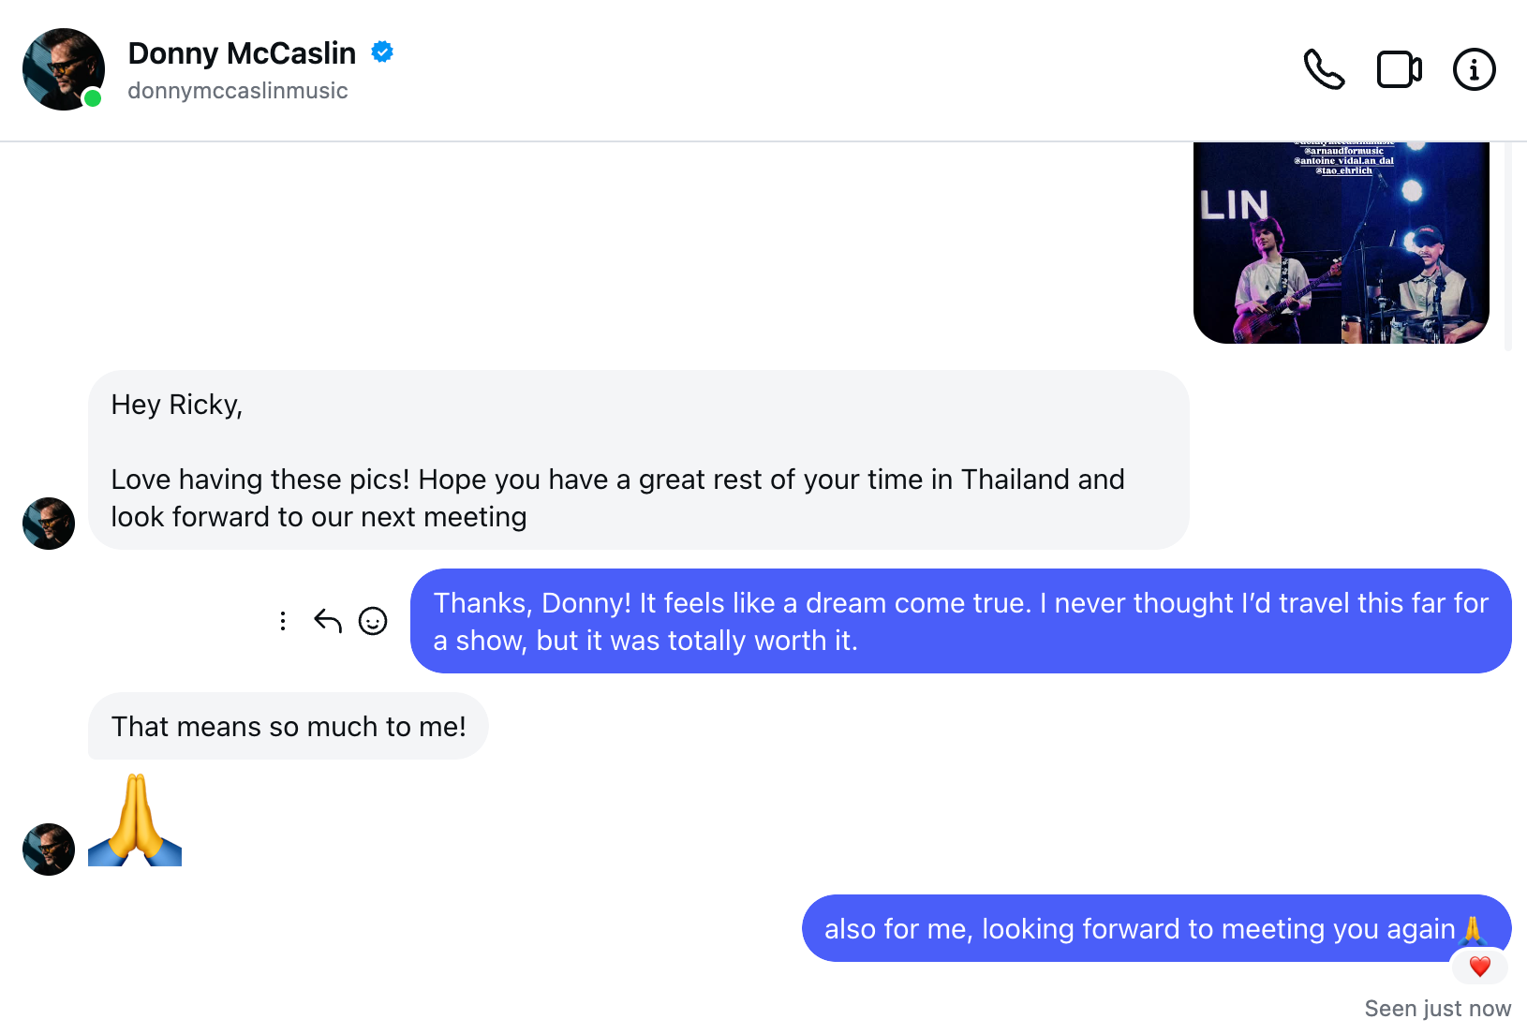Start an audio call with Donny McCaslin

pyautogui.click(x=1324, y=69)
